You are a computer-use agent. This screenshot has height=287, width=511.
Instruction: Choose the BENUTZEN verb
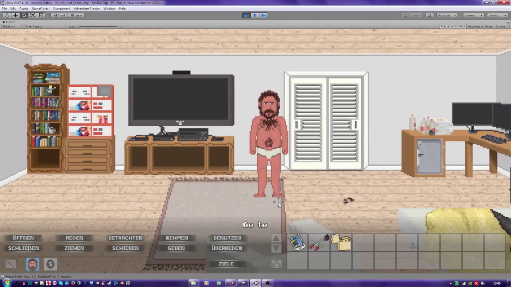click(227, 238)
